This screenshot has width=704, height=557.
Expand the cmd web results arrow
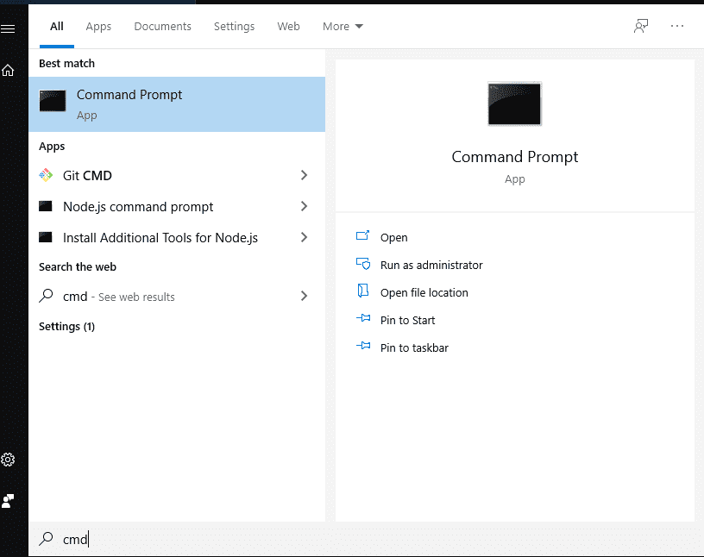(304, 296)
